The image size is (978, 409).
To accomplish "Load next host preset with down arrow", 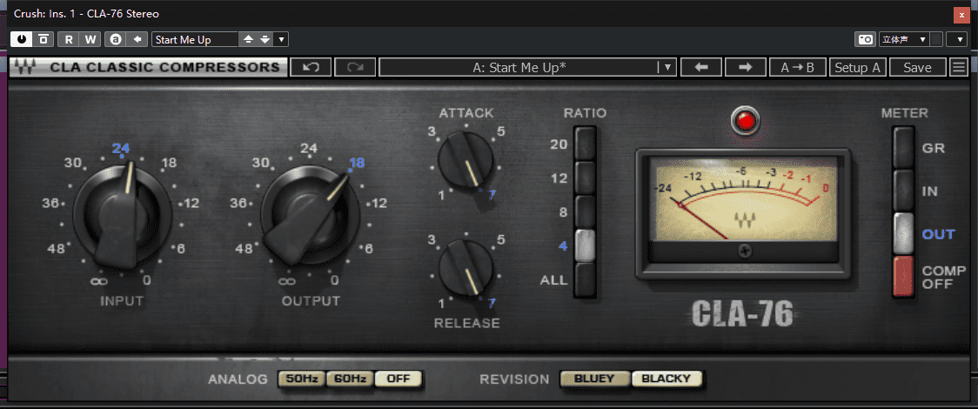I will (x=265, y=39).
